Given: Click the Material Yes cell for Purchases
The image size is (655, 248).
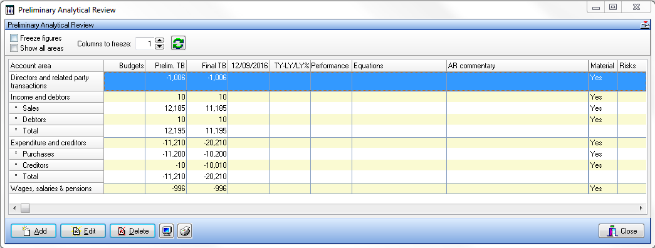Looking at the screenshot, I should [603, 153].
